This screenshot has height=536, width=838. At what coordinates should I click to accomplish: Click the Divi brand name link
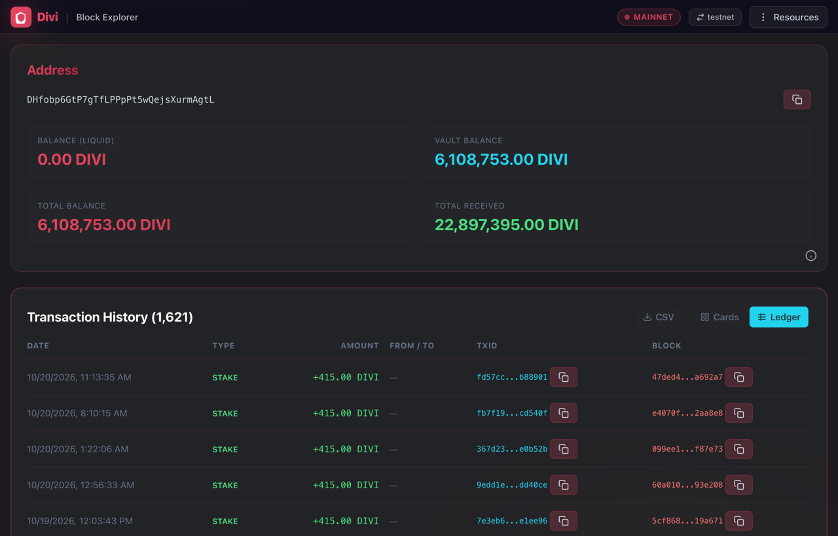click(47, 17)
